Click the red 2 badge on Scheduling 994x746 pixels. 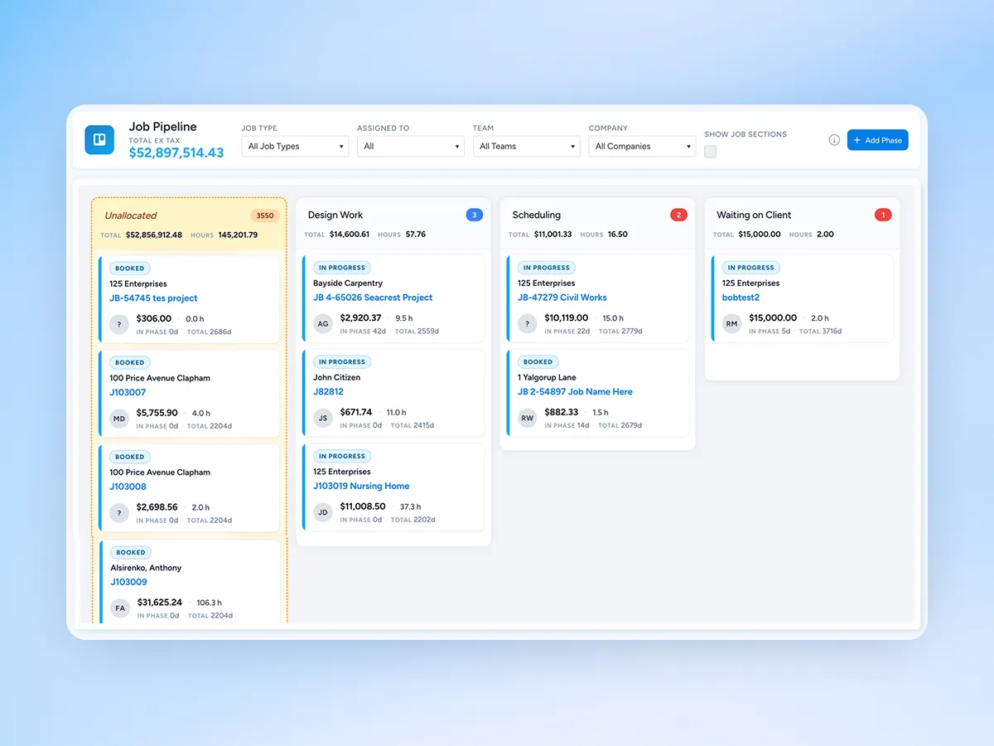(x=678, y=216)
